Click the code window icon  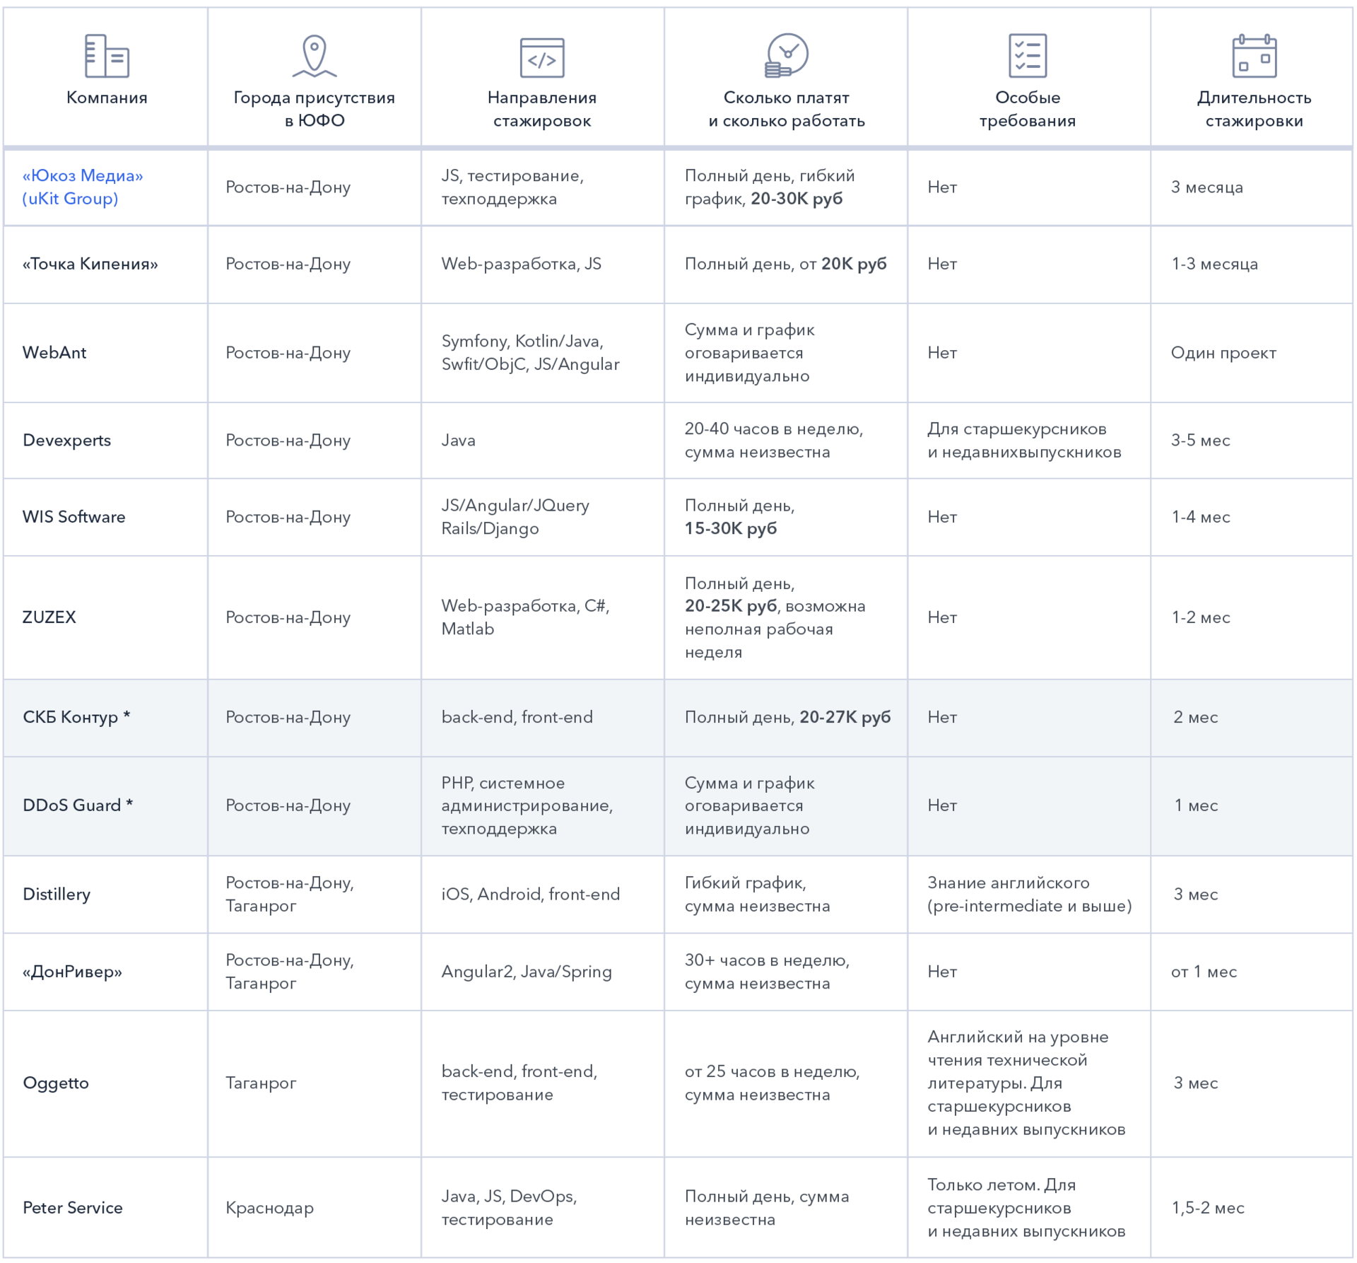542,57
